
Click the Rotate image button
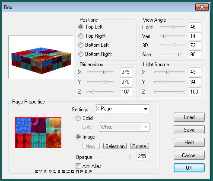tap(140, 146)
